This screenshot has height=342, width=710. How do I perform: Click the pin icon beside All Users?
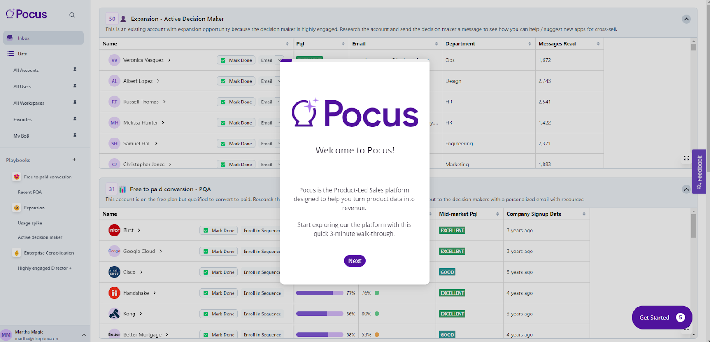(75, 86)
